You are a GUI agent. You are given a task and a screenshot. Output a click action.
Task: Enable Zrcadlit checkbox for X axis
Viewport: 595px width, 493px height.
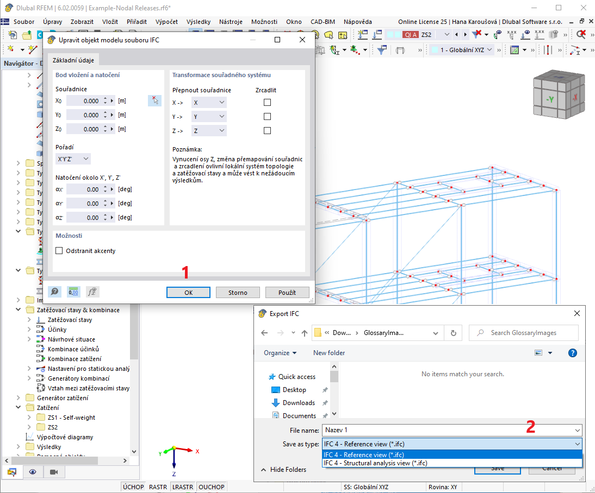[267, 102]
